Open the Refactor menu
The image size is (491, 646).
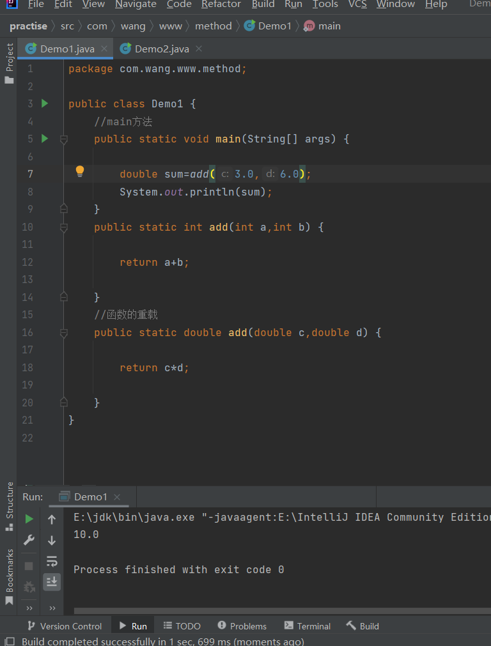pos(221,4)
